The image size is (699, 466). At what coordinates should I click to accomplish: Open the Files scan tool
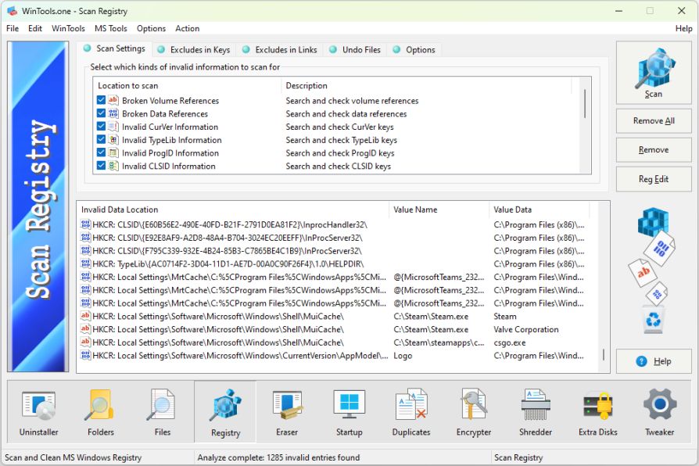pyautogui.click(x=163, y=413)
